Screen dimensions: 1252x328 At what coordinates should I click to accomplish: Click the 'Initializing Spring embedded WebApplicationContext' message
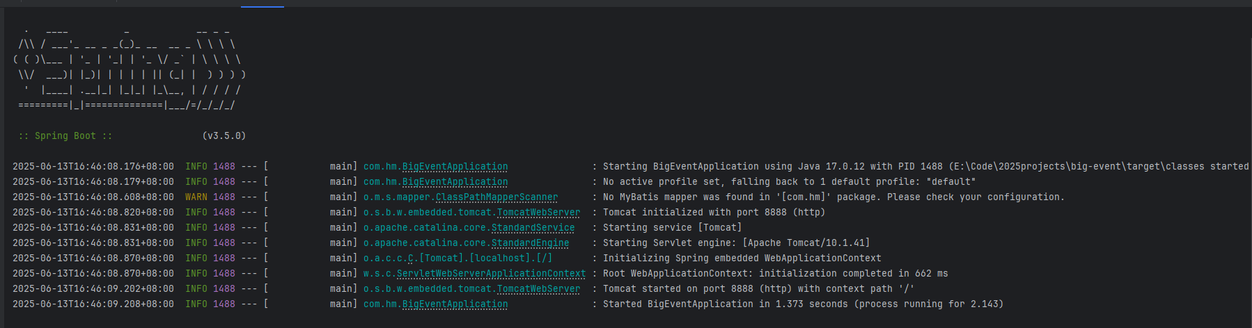[x=742, y=259]
